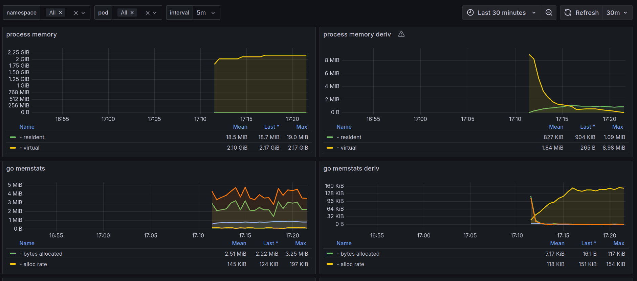The height and width of the screenshot is (281, 637).
Task: Open the process memory deriv panel title
Action: (357, 34)
